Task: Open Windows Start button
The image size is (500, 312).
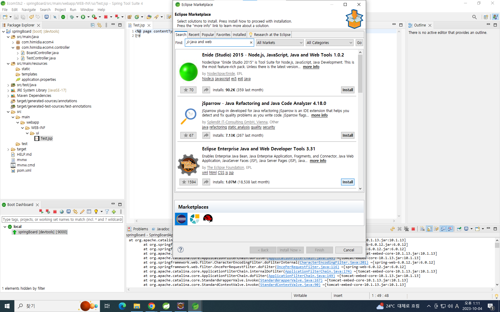Action: (7, 306)
